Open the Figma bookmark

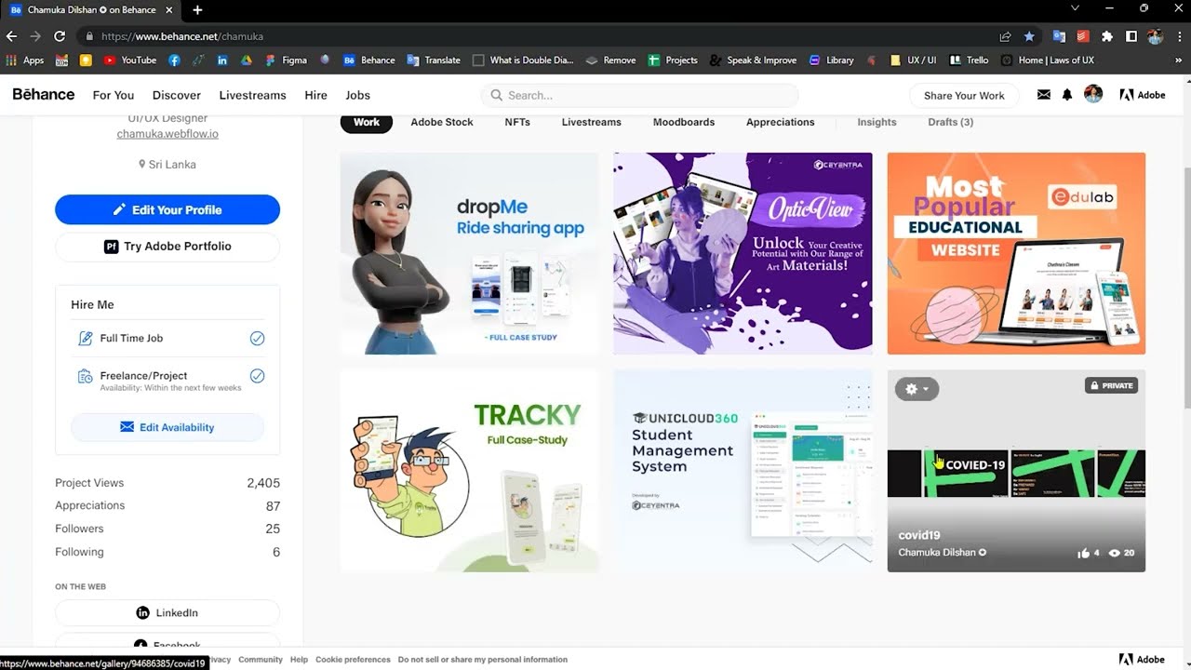click(x=286, y=60)
